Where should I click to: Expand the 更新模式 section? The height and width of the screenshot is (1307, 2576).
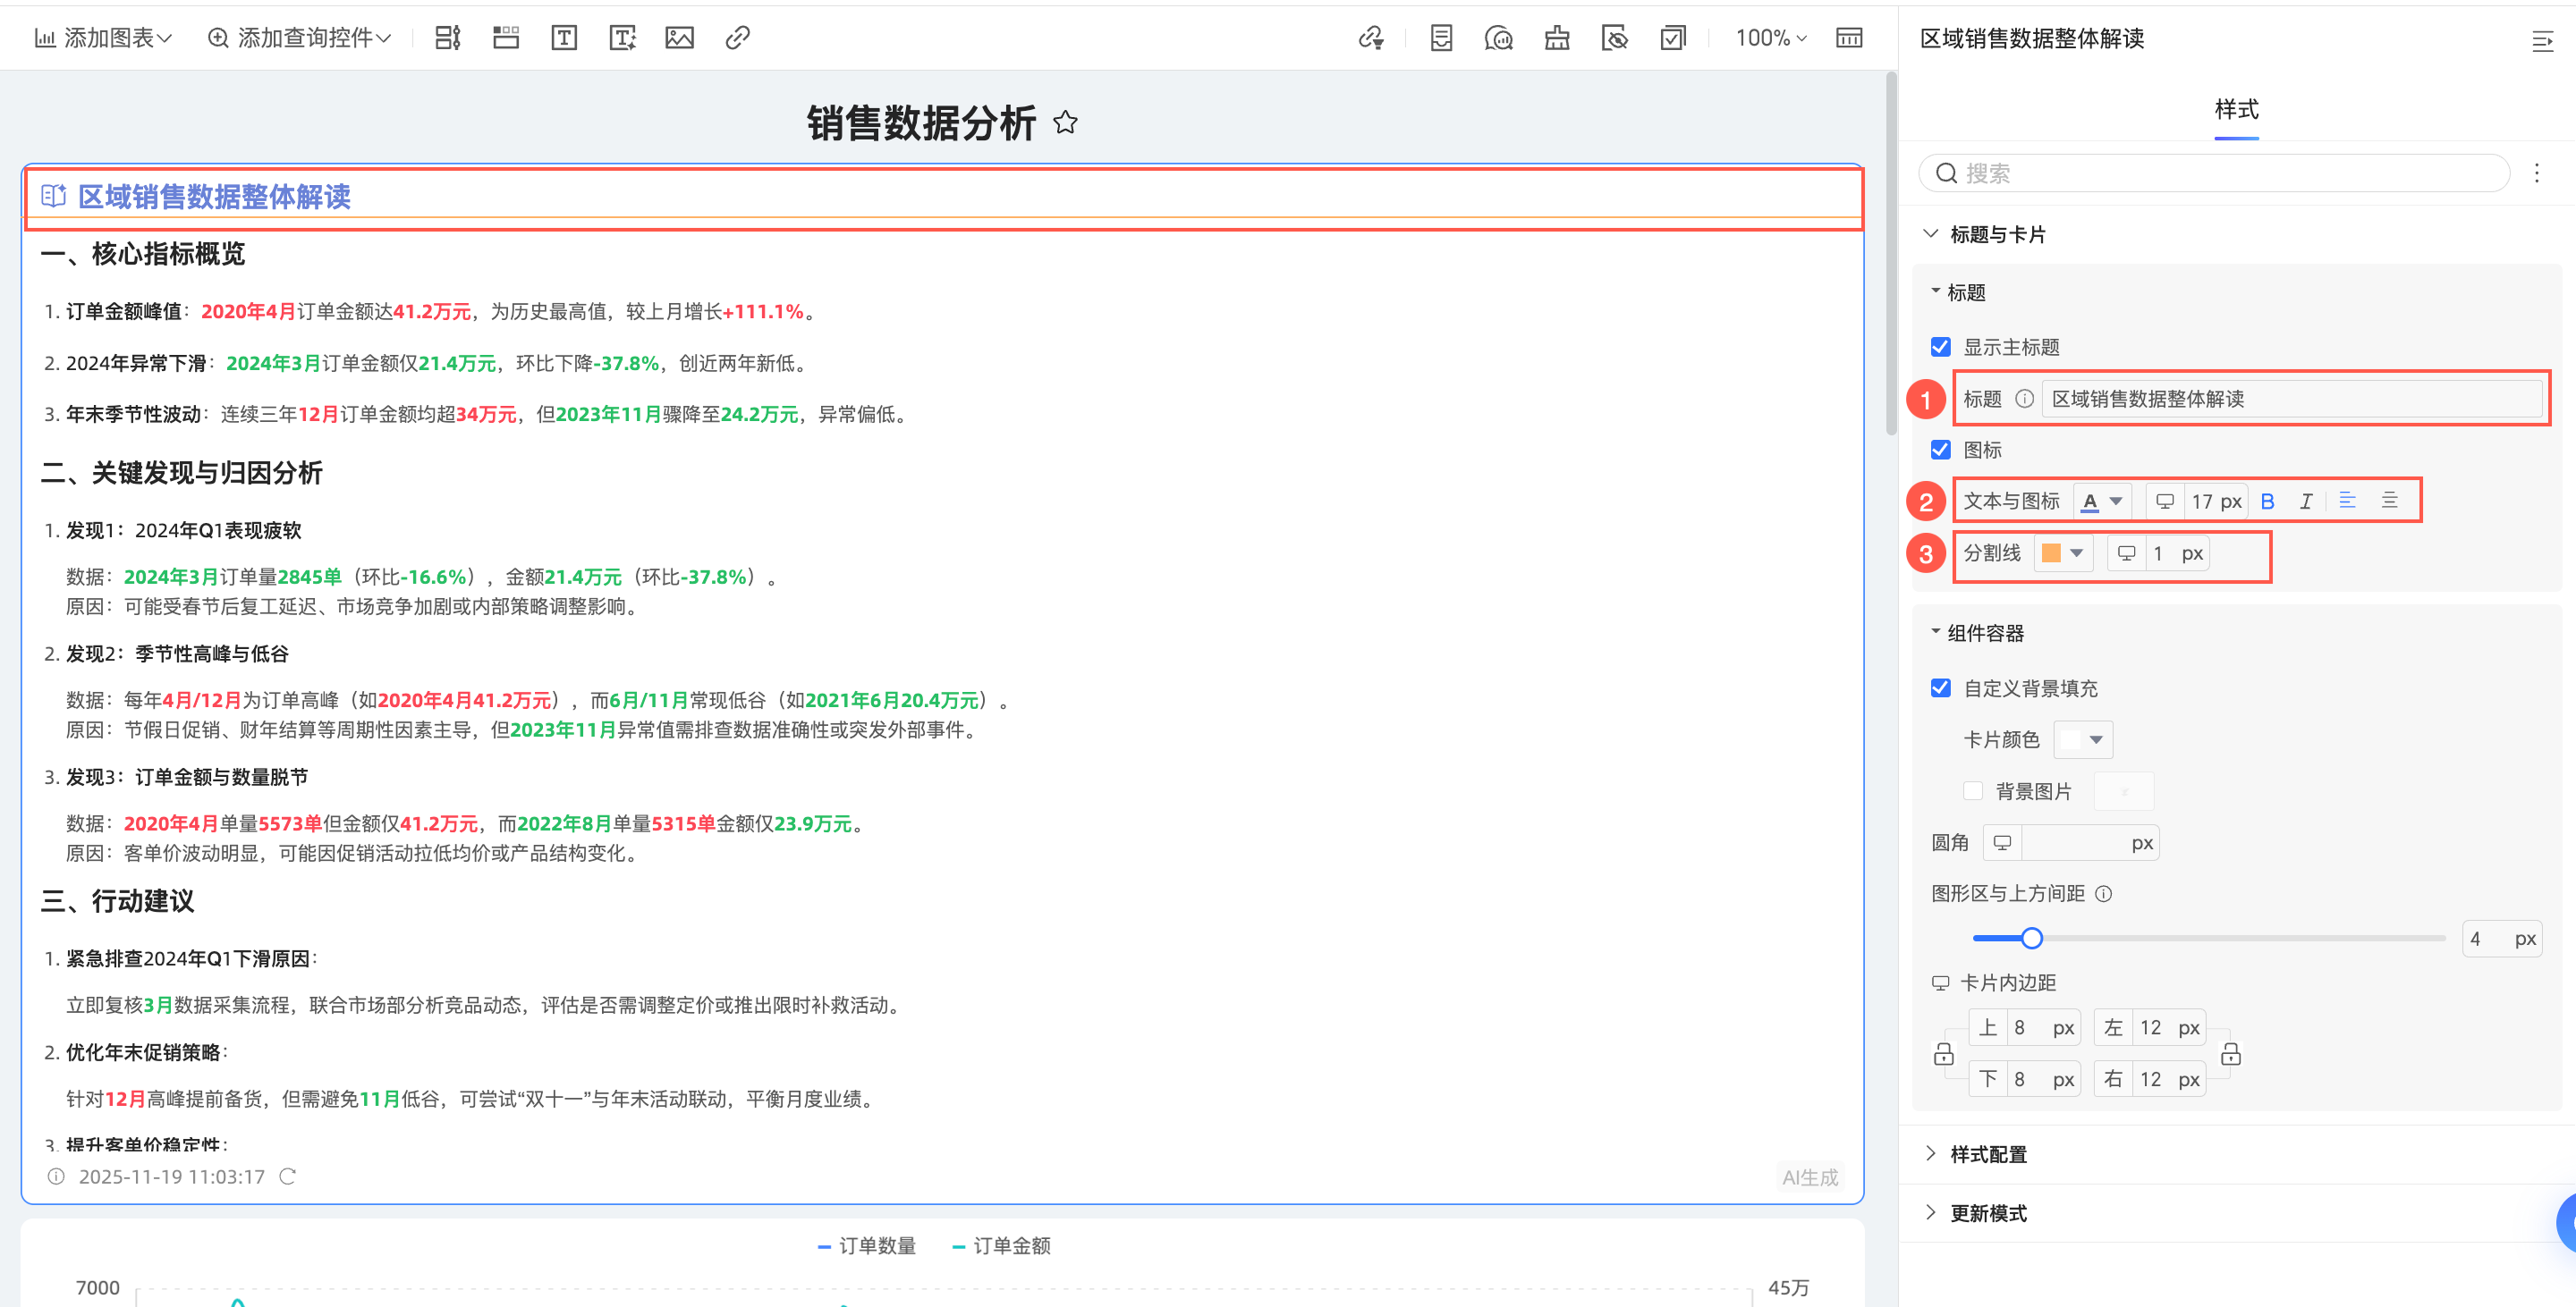click(1987, 1213)
